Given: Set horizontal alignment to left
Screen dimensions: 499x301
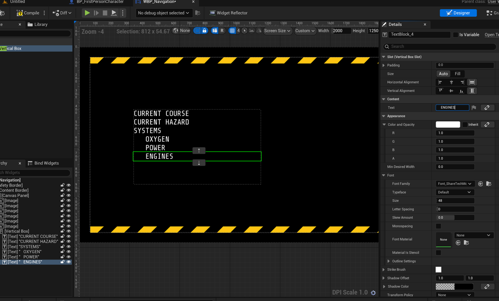Looking at the screenshot, I should pyautogui.click(x=440, y=82).
